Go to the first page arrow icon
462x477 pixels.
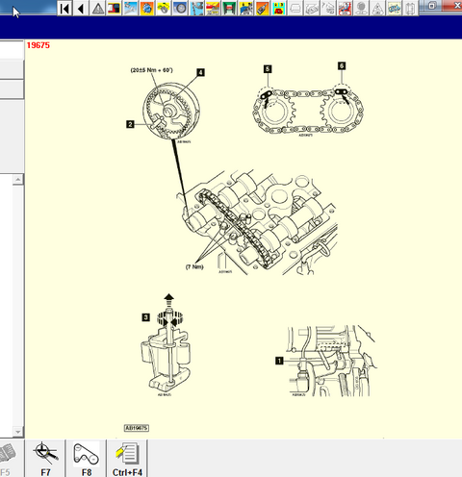[x=64, y=8]
